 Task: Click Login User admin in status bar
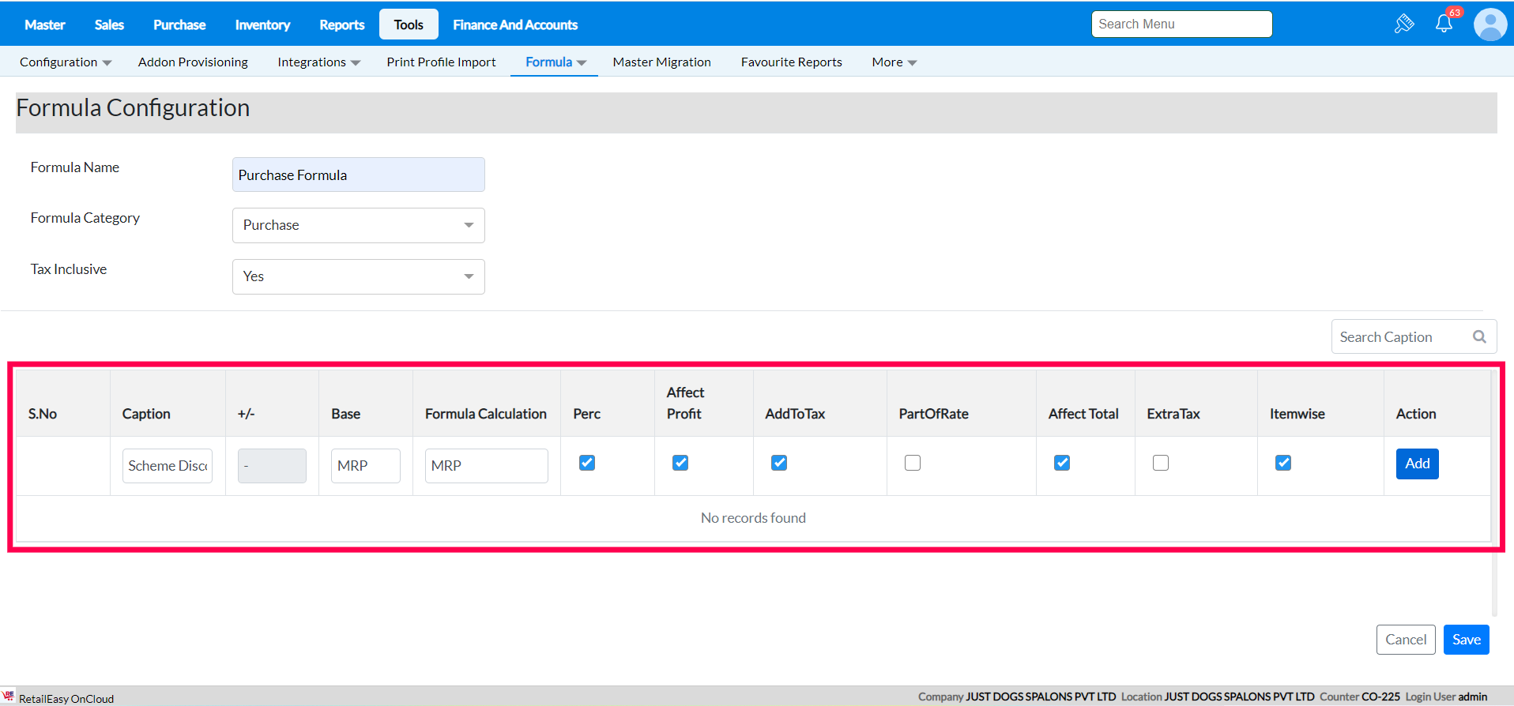coord(1447,697)
